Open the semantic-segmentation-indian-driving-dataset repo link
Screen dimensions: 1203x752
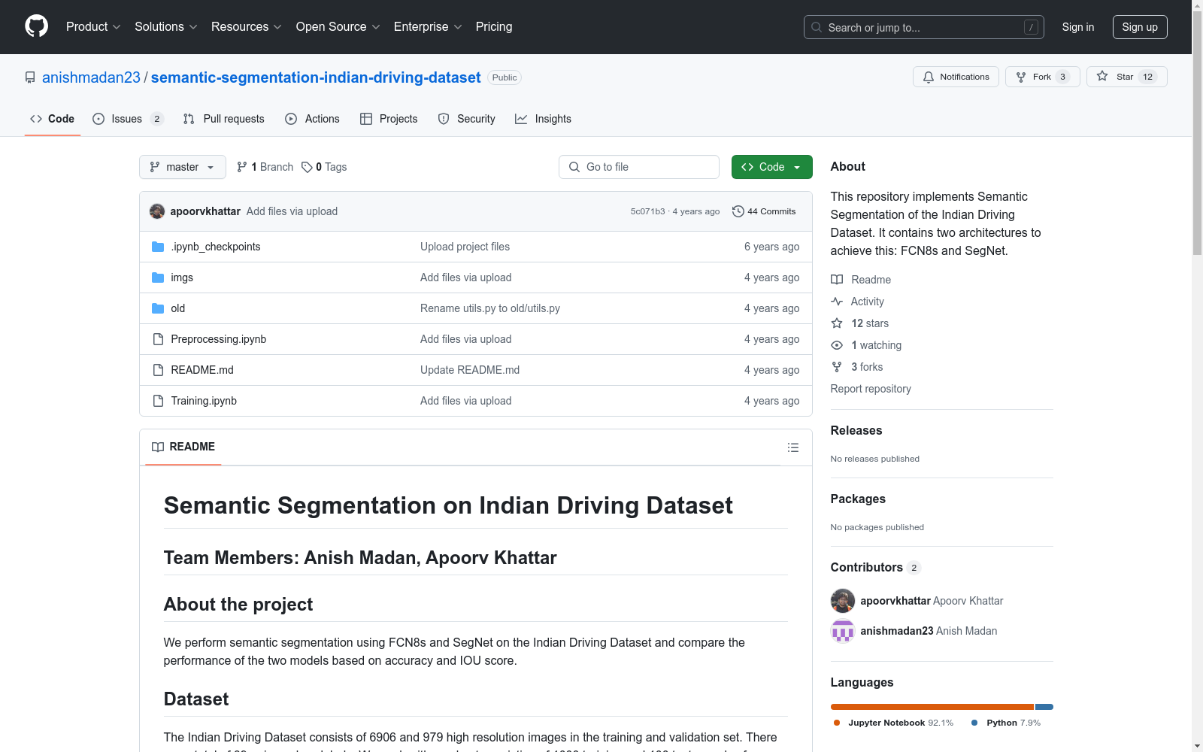[316, 77]
